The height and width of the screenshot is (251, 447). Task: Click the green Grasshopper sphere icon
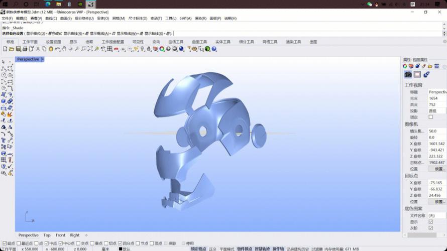pos(207,49)
